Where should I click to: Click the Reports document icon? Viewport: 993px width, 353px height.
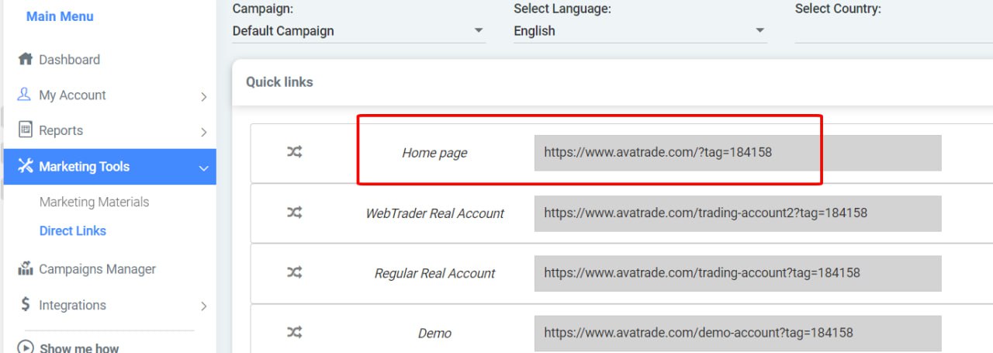[26, 130]
